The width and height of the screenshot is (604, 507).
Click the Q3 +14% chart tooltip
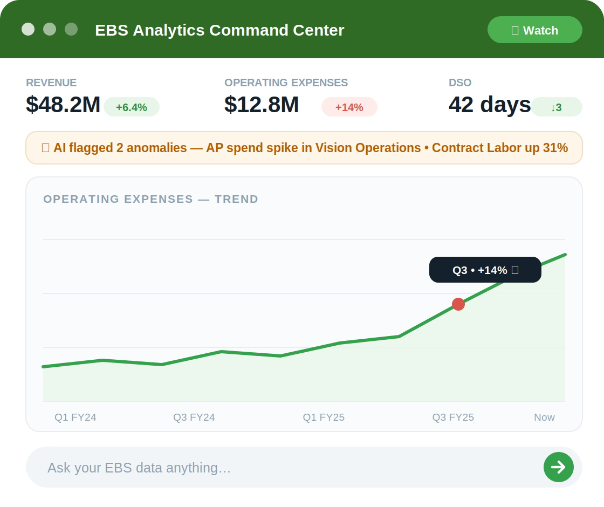[x=485, y=270]
